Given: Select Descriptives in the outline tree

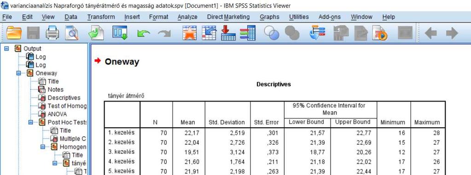Looking at the screenshot, I should click(x=64, y=98).
